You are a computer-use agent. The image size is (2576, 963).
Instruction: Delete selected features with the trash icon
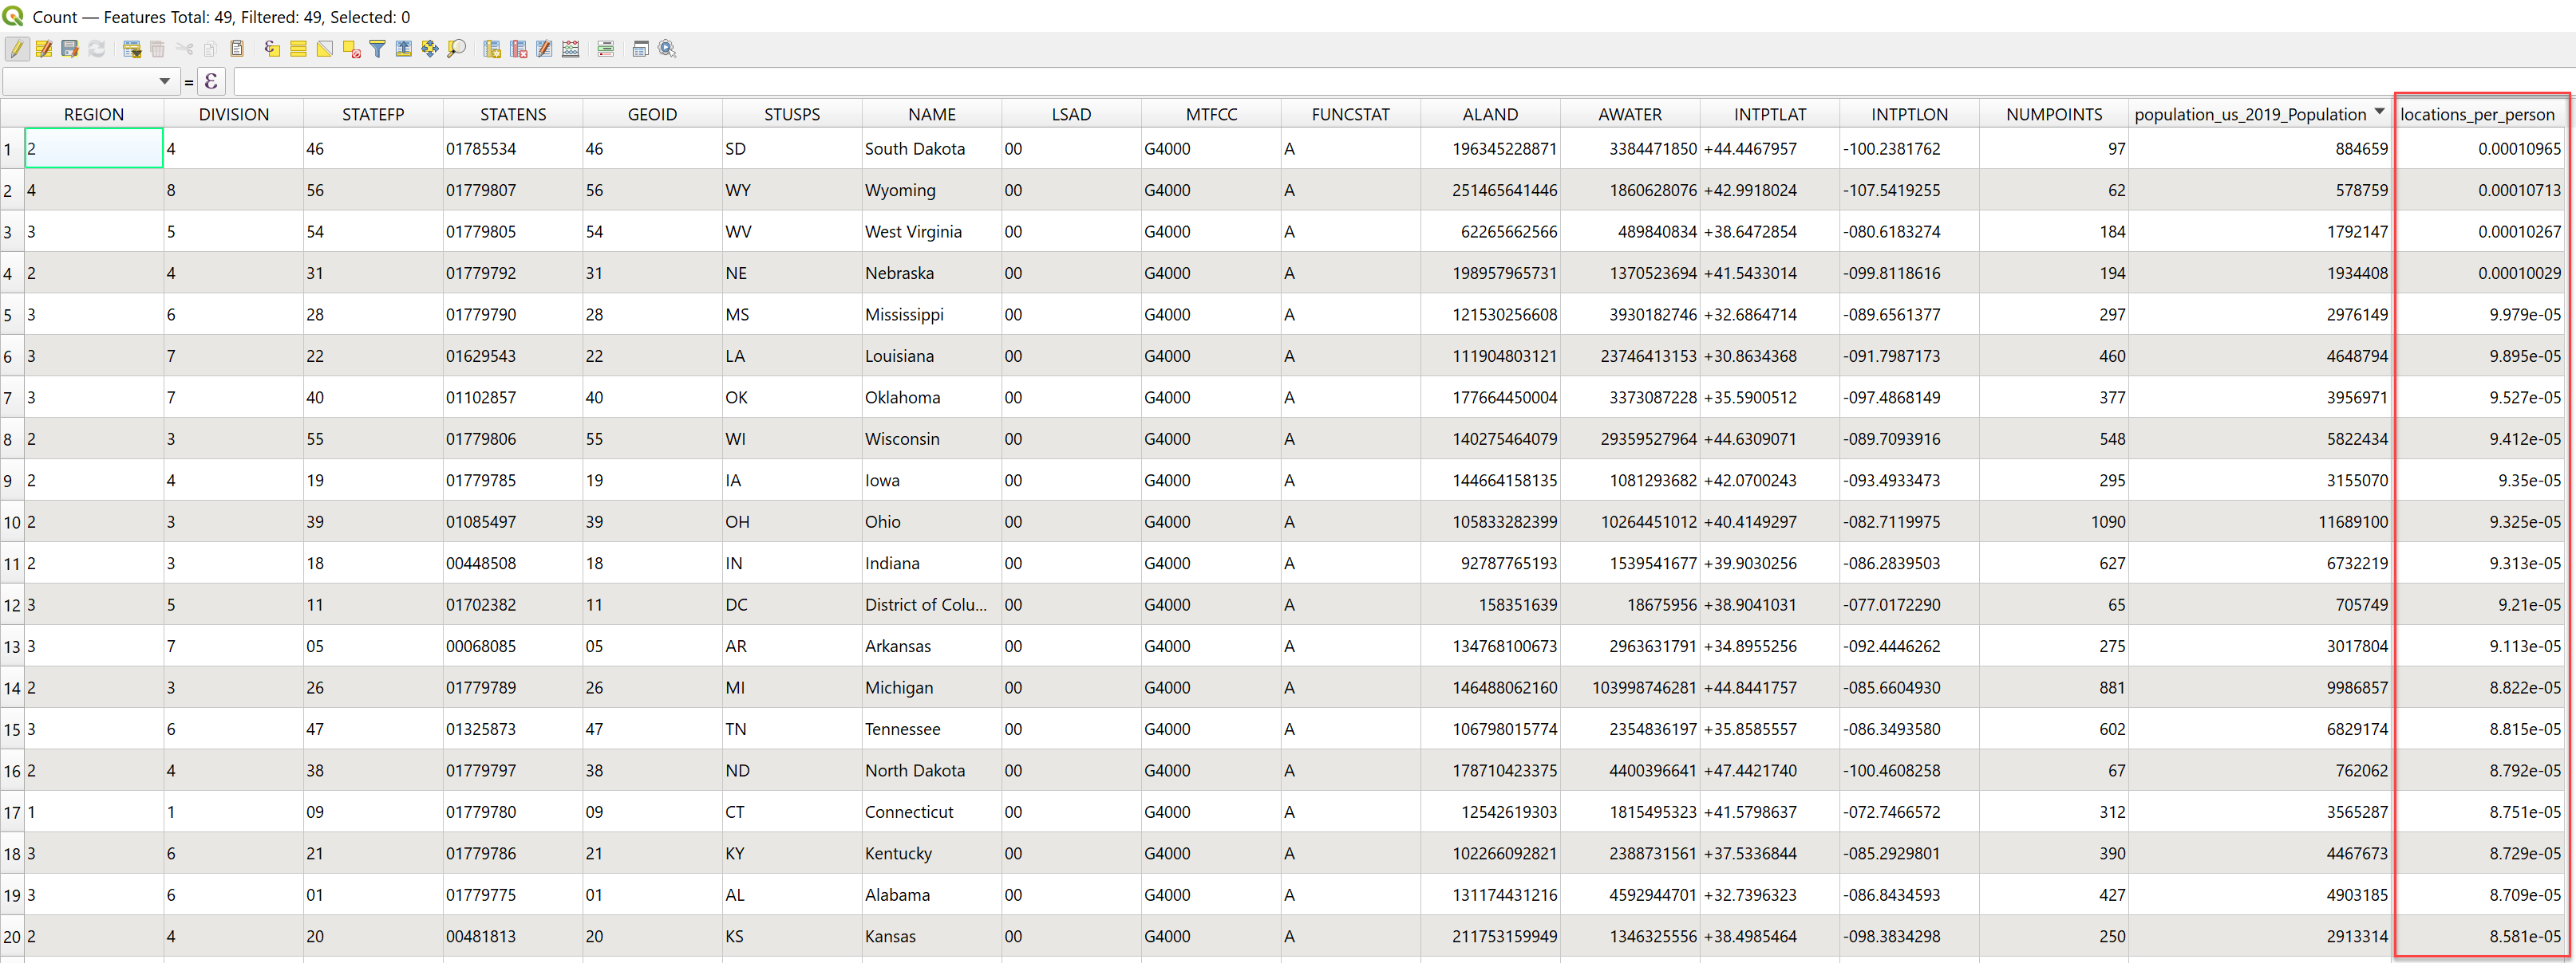[x=158, y=49]
